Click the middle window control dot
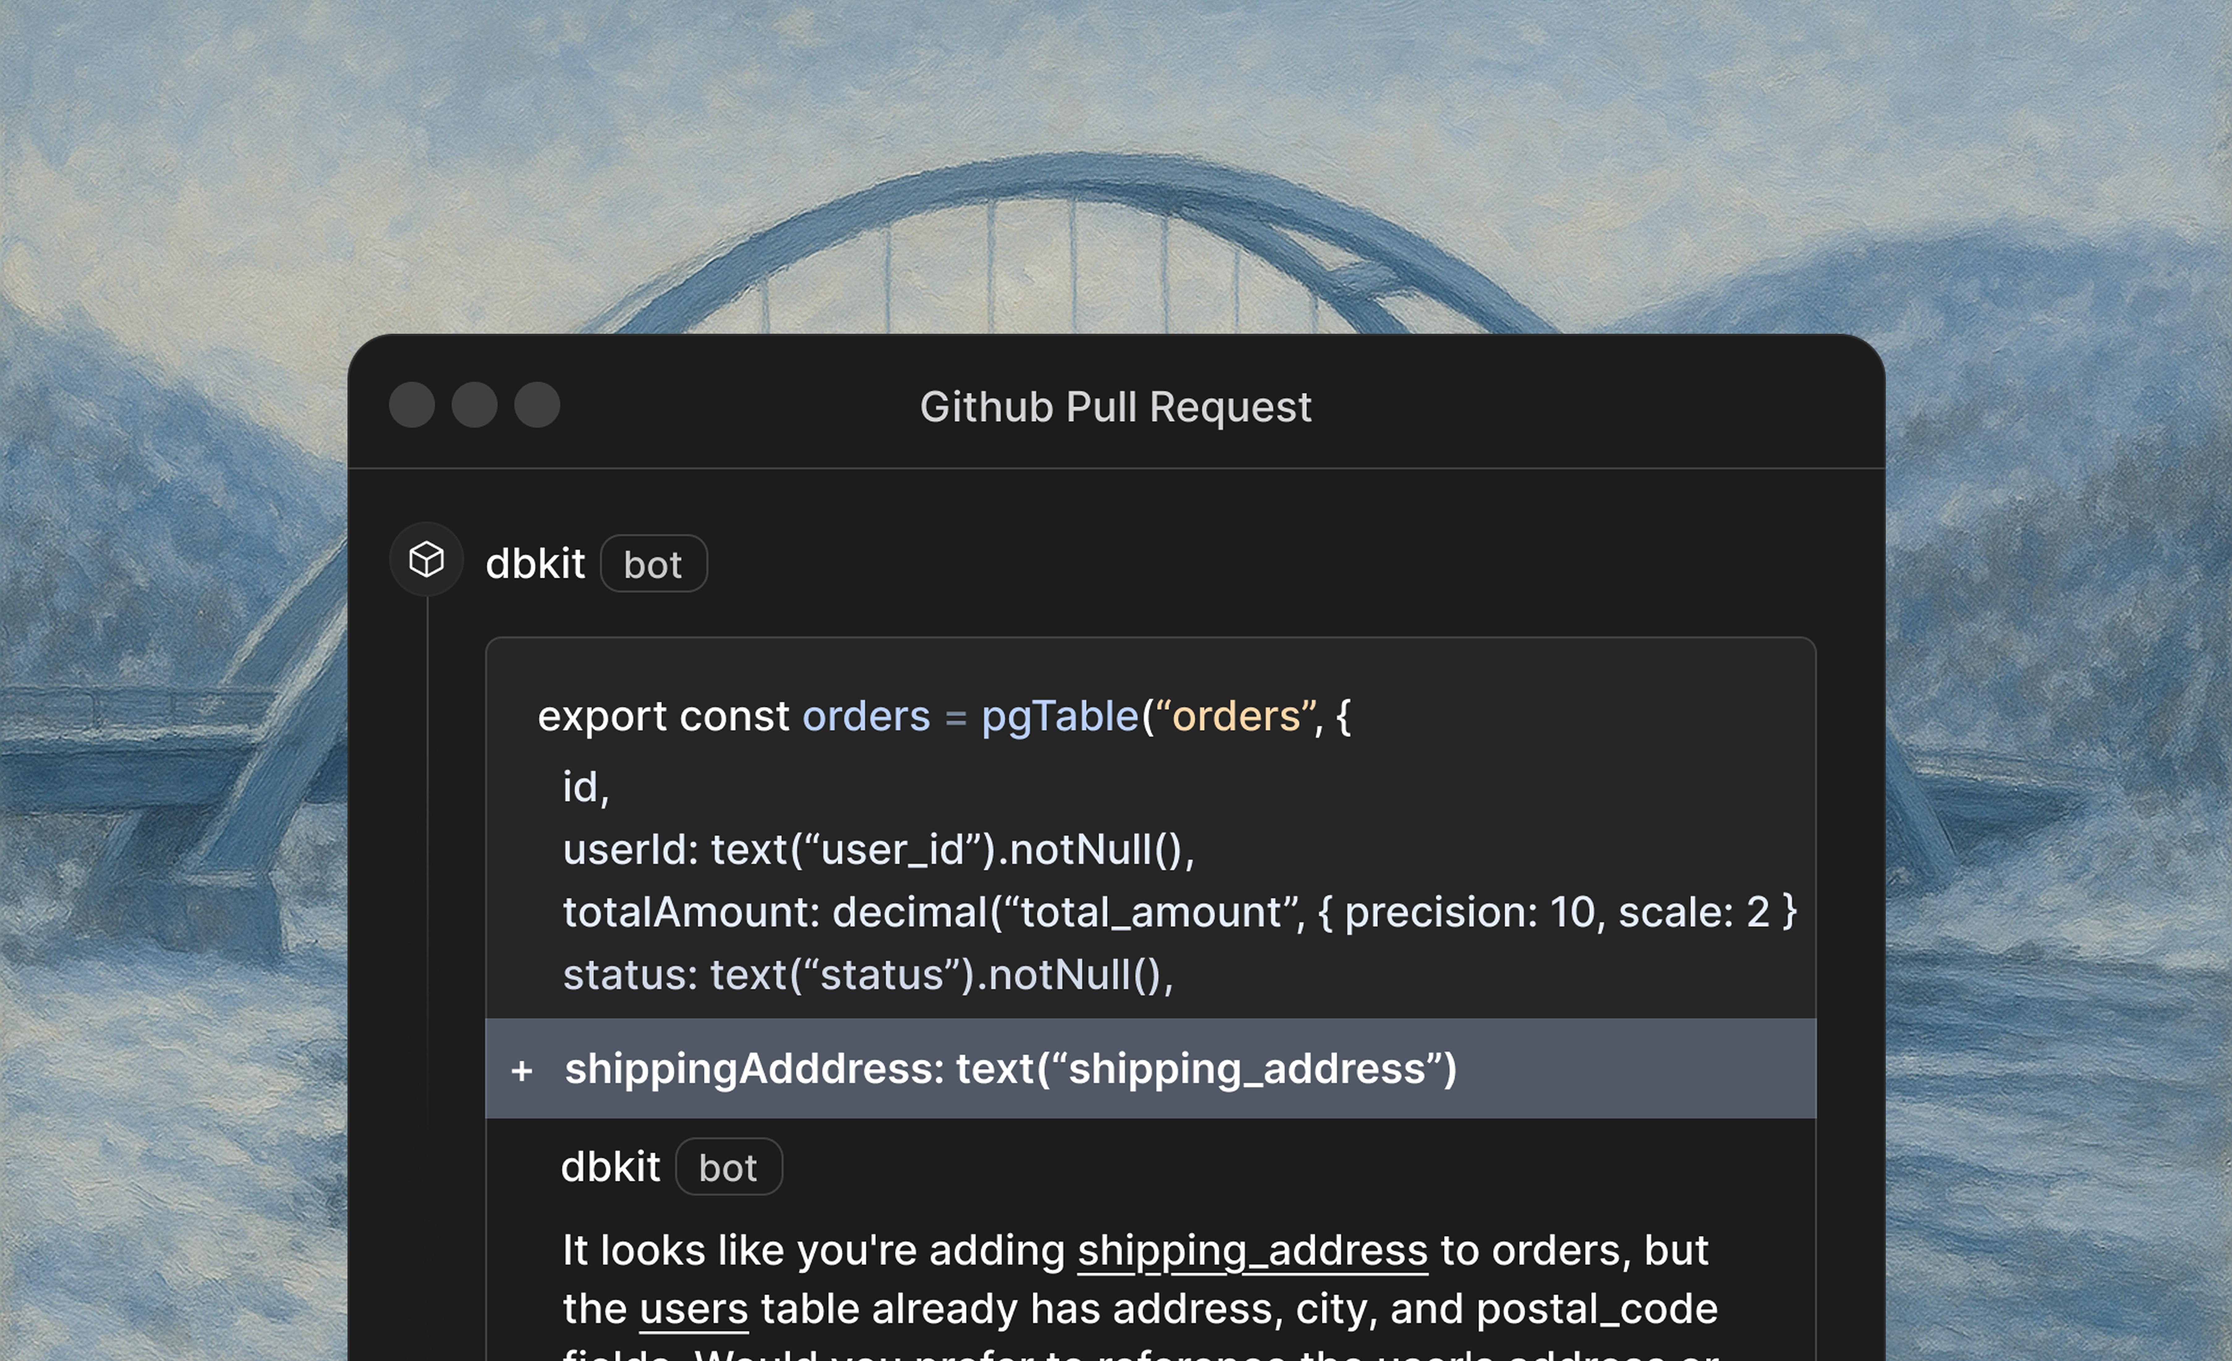Viewport: 2232px width, 1361px height. pyautogui.click(x=475, y=405)
